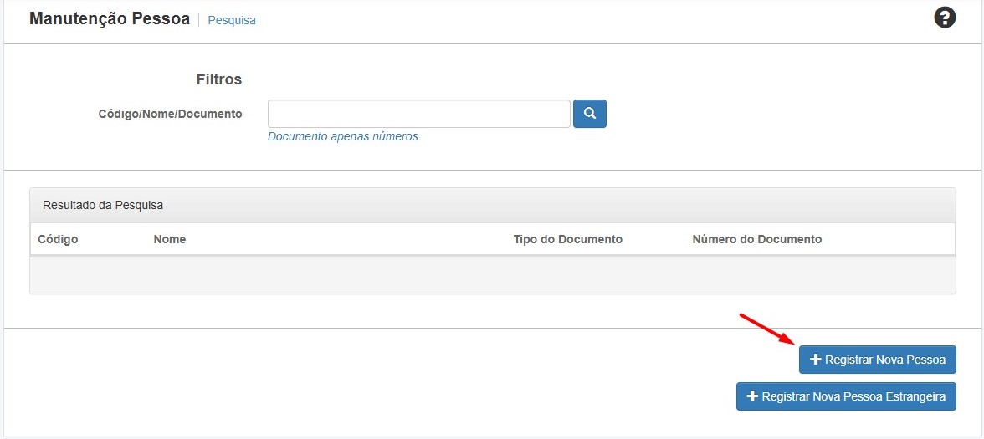Focus the Código/Nome/Documento search field
This screenshot has height=439, width=984.
(x=418, y=114)
